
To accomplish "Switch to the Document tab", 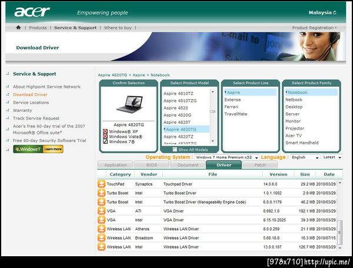I will point(188,165).
